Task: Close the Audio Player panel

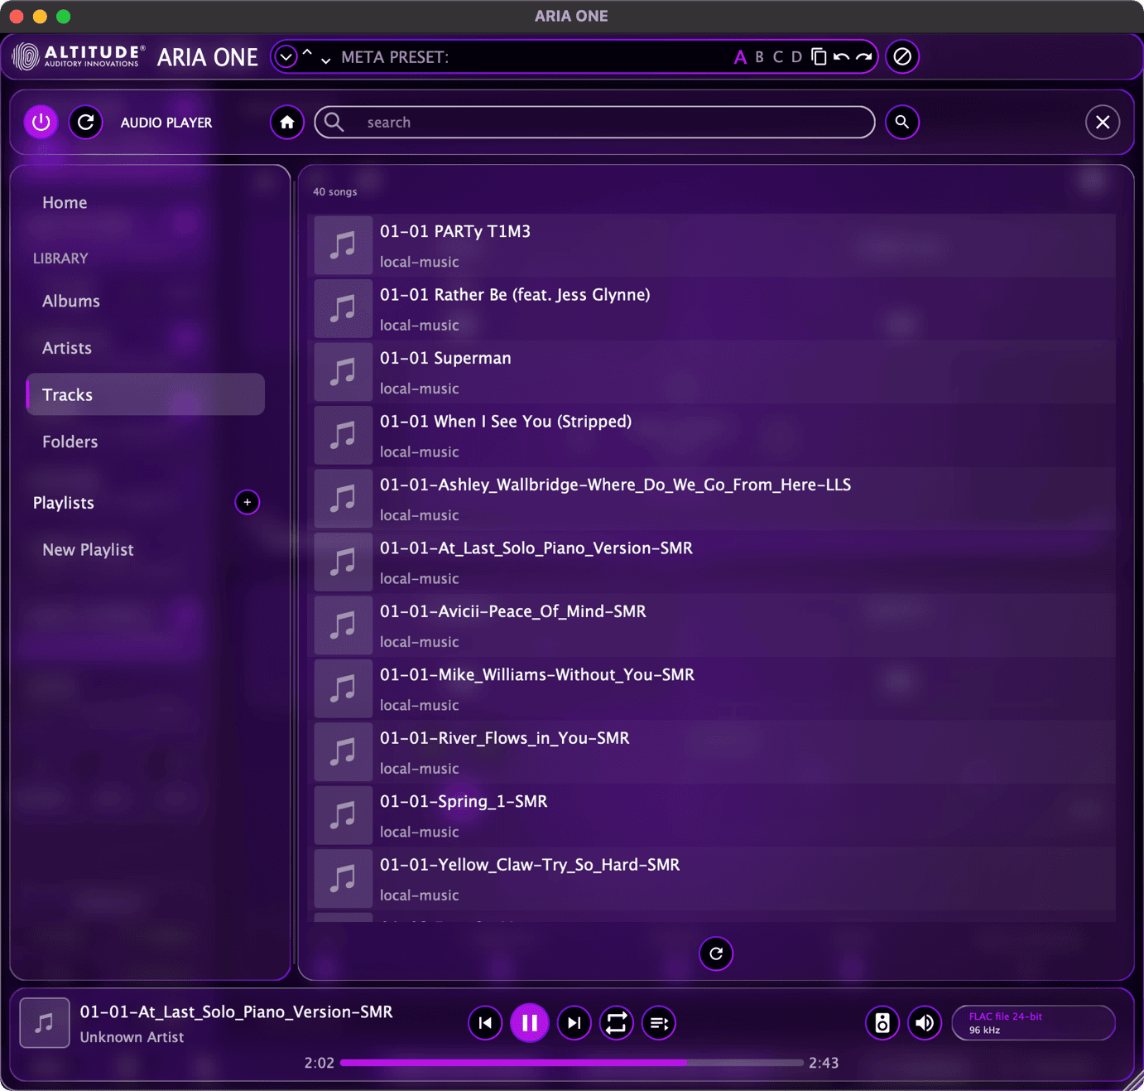Action: point(1103,123)
